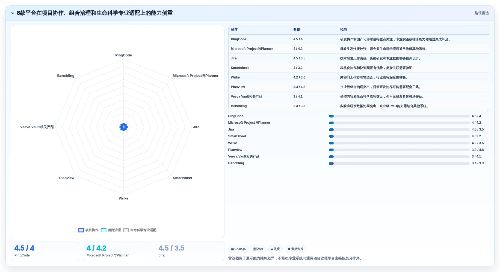Click the Jira radar axis label
The width and height of the screenshot is (500, 272).
click(x=196, y=127)
